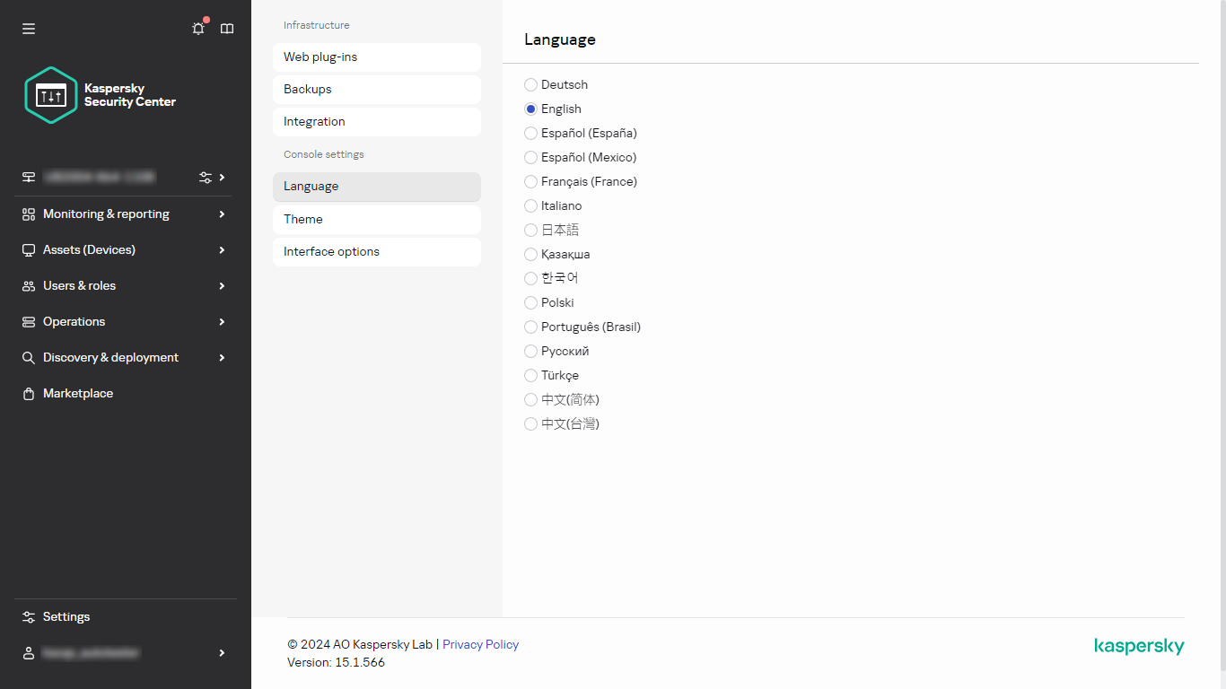
Task: Click the Web plug-ins entry
Action: click(x=376, y=57)
